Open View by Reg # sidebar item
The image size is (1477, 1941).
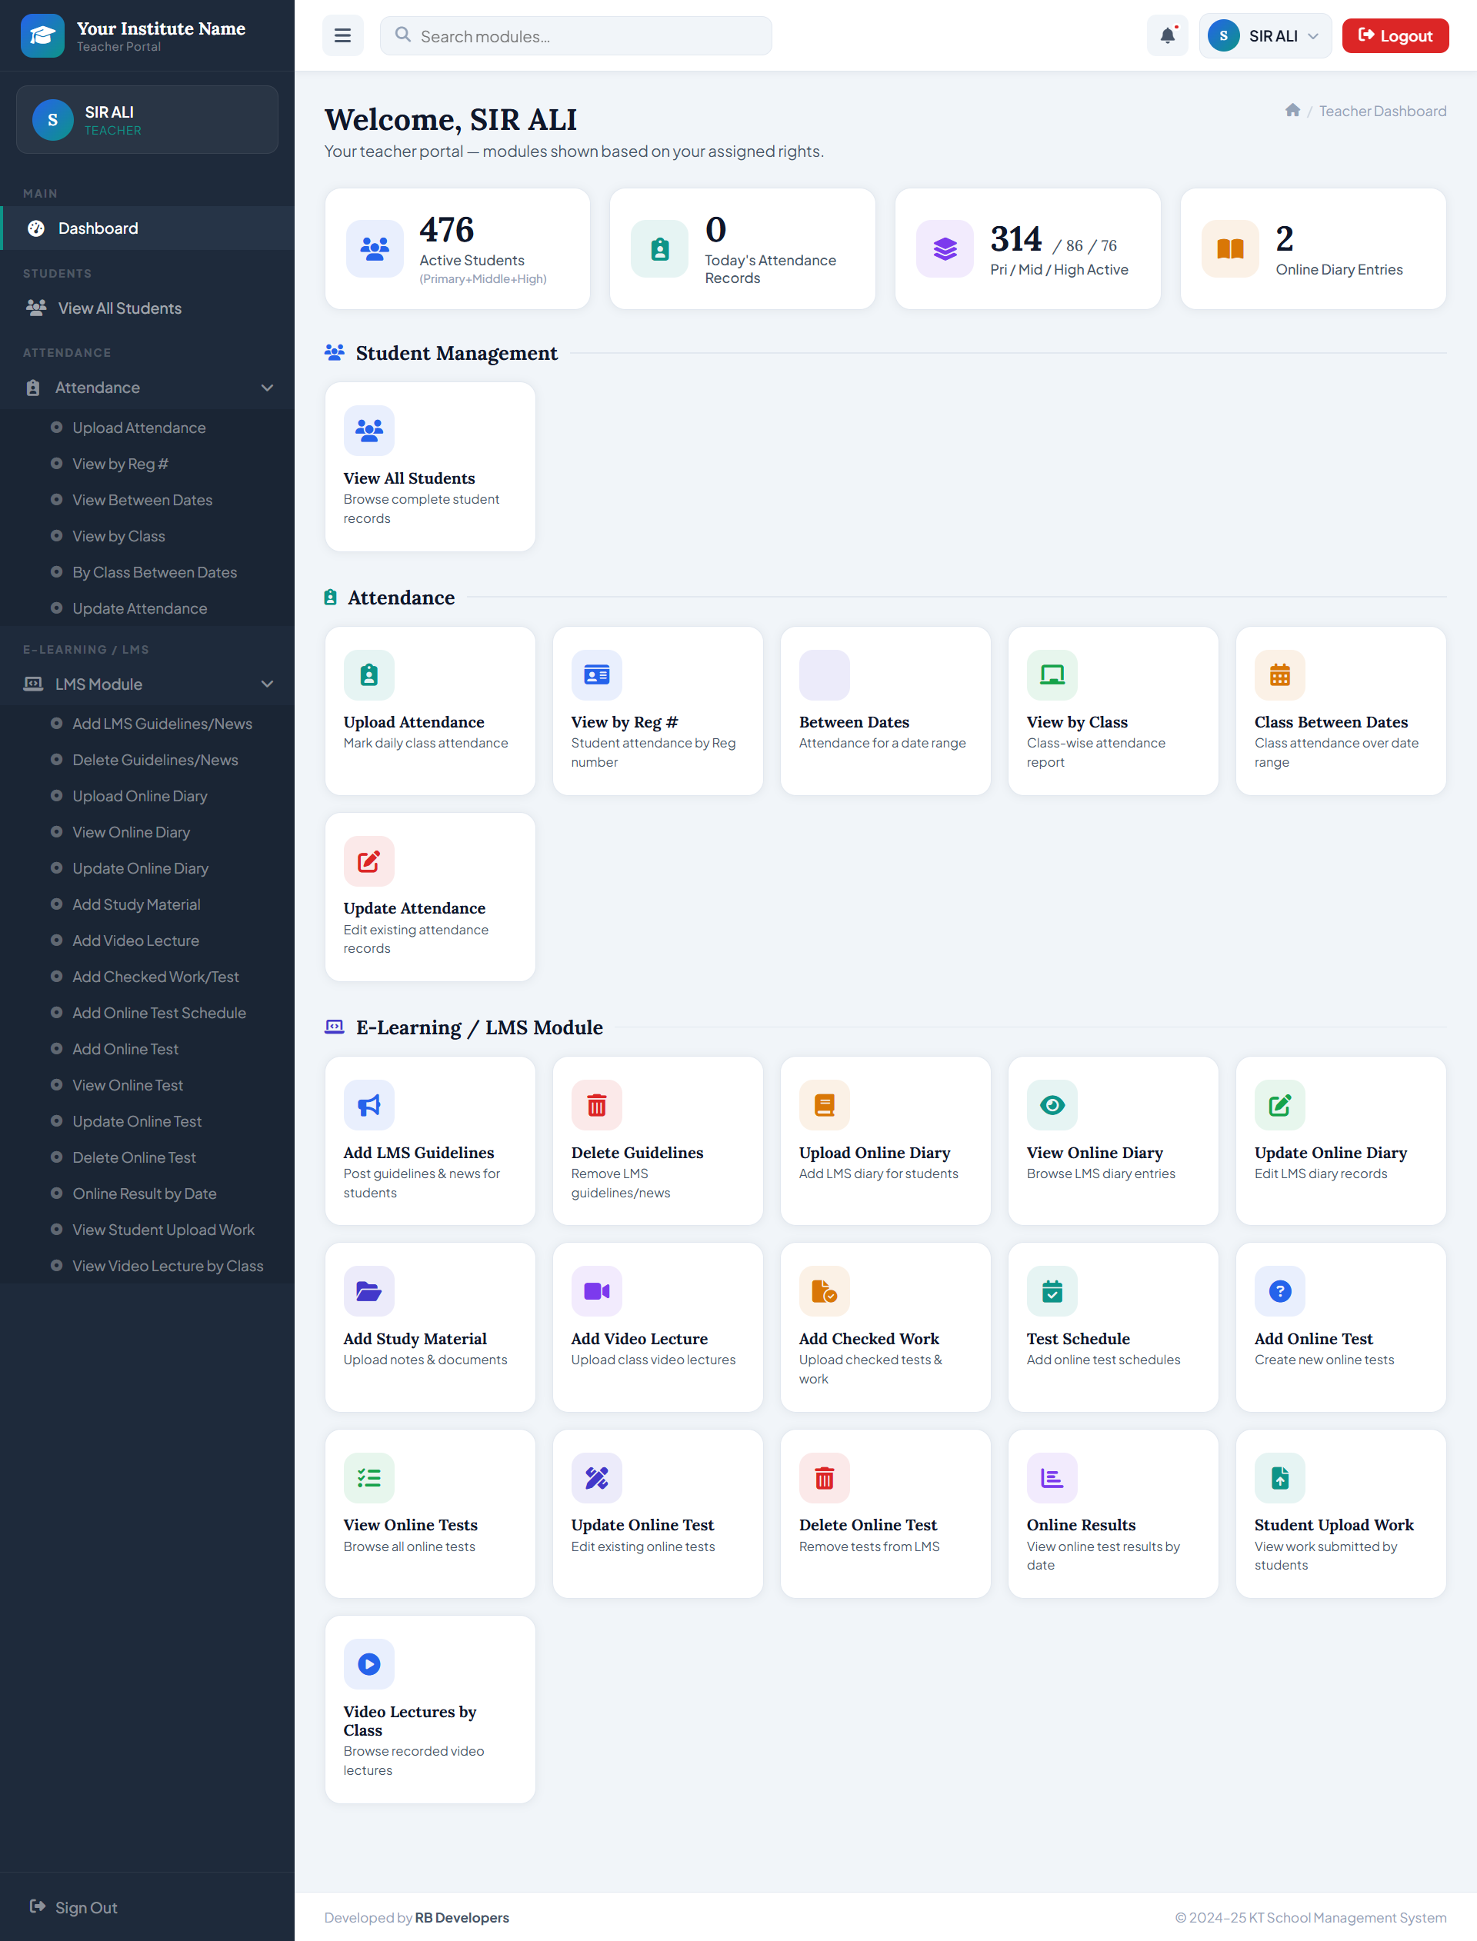point(148,464)
